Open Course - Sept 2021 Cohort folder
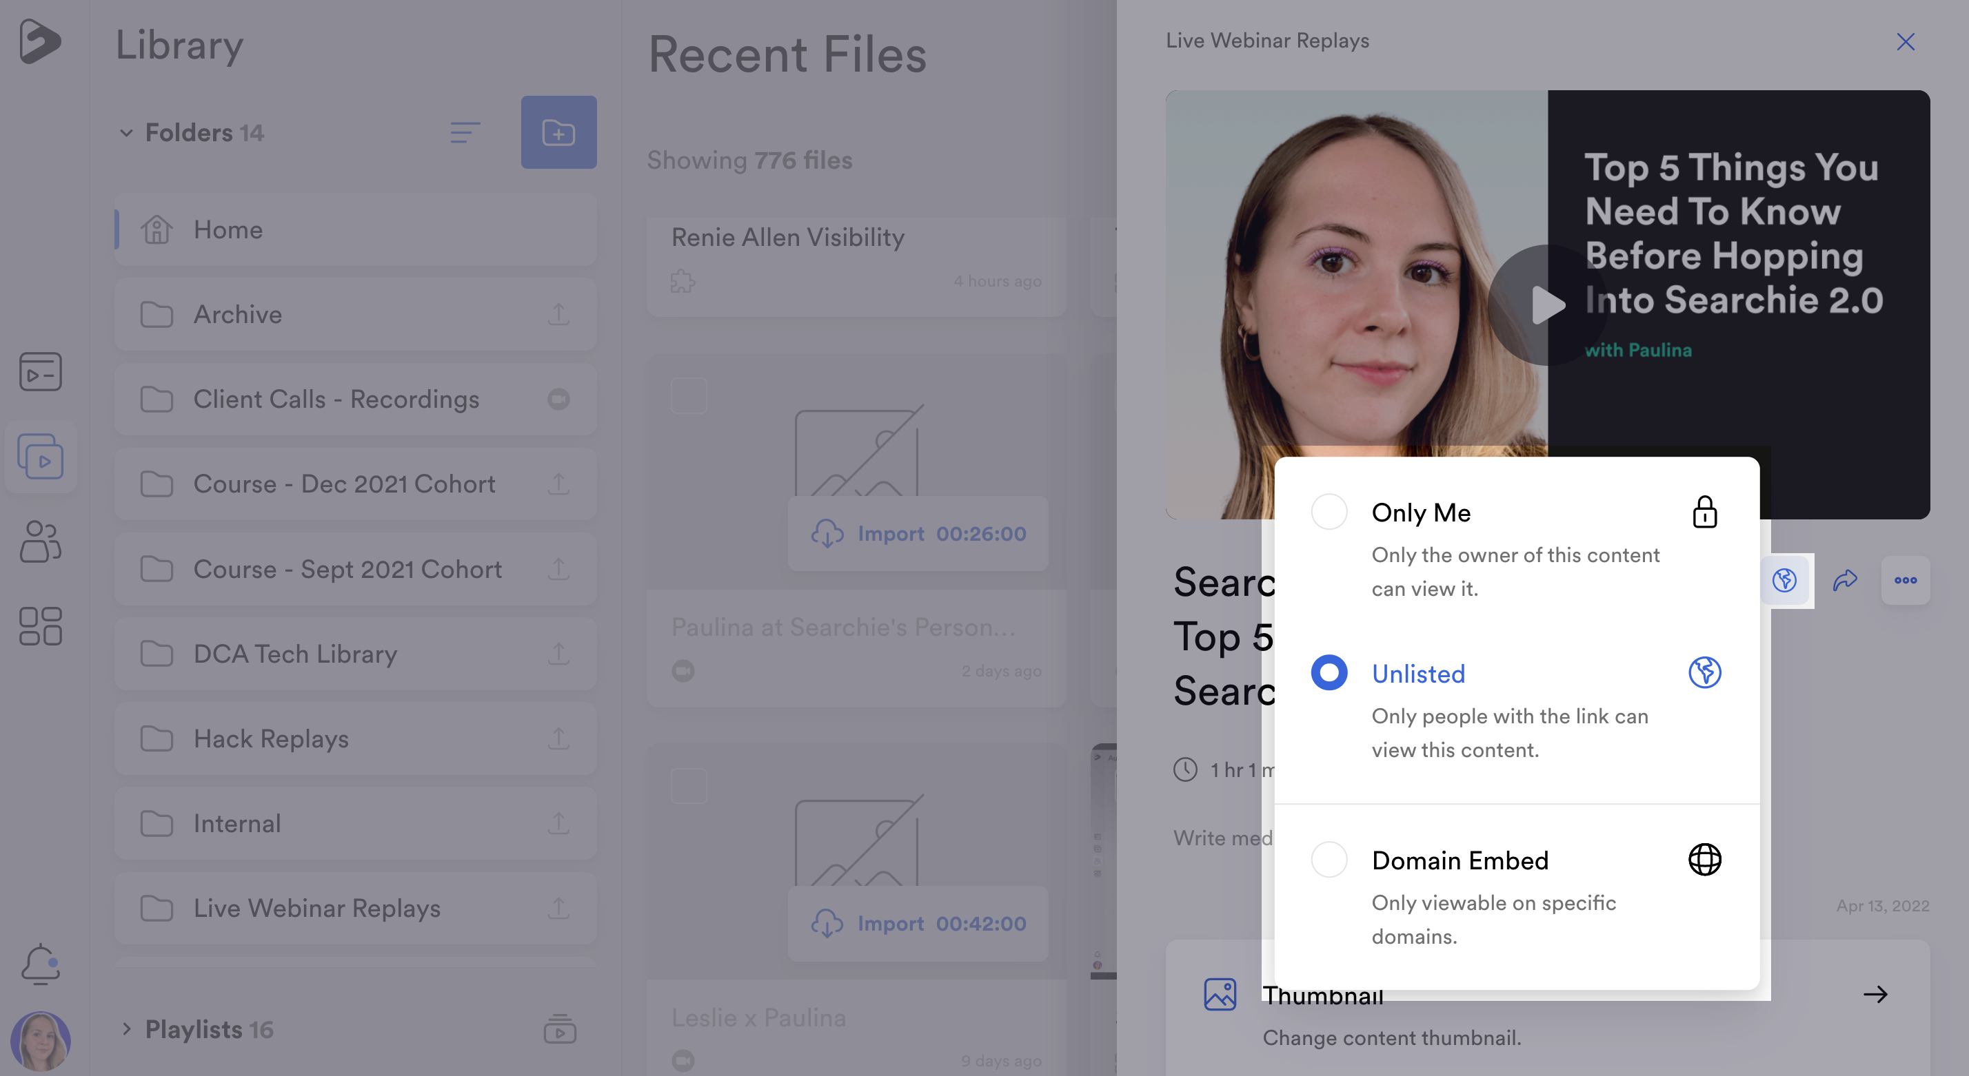1969x1076 pixels. (x=356, y=568)
